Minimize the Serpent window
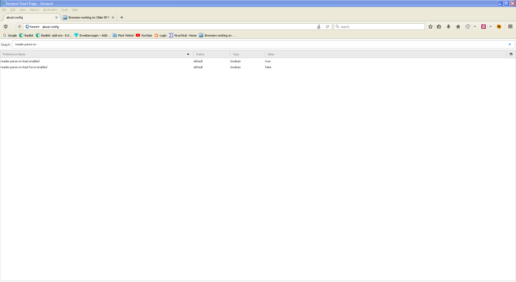This screenshot has height=282, width=516. coord(500,3)
